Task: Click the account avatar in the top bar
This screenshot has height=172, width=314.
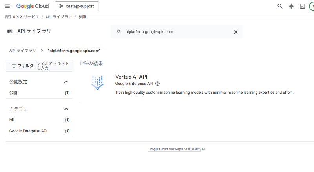Action: click(312, 6)
